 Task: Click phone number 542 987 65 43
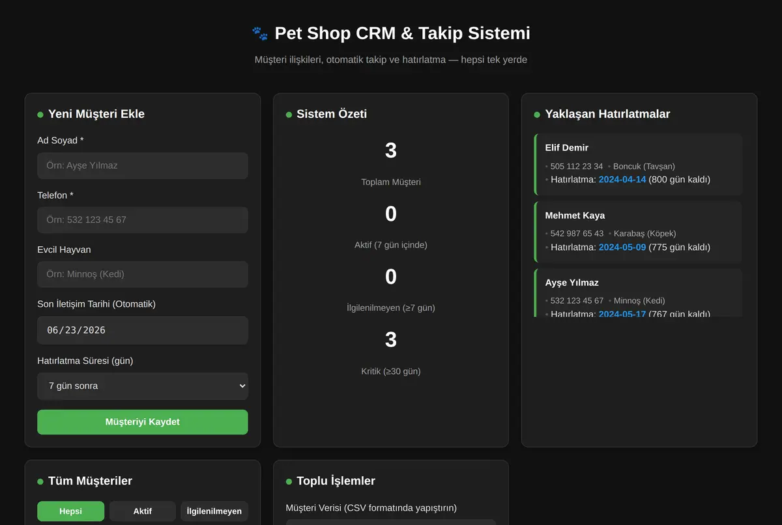coord(577,233)
